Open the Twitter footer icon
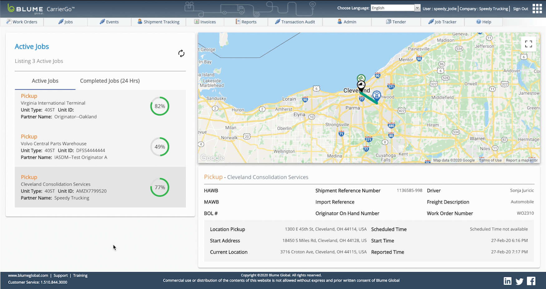This screenshot has height=289, width=546. [x=519, y=281]
